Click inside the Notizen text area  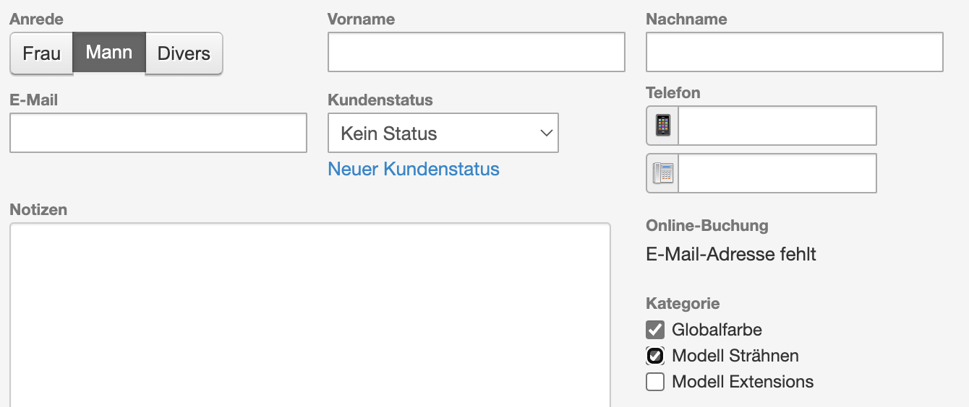[x=310, y=315]
